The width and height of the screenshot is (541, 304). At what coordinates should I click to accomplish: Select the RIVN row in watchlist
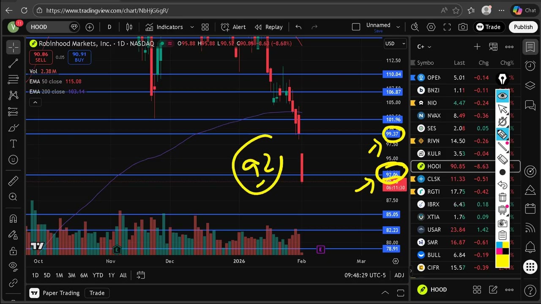tap(465, 141)
